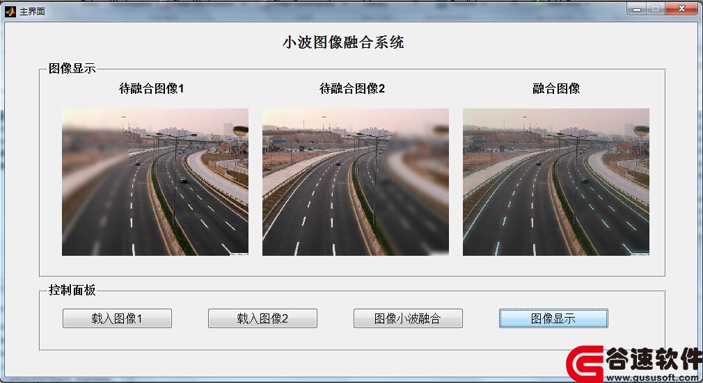This screenshot has width=703, height=383.
Task: Run 图像小波融合 wavelet fusion
Action: [x=408, y=318]
